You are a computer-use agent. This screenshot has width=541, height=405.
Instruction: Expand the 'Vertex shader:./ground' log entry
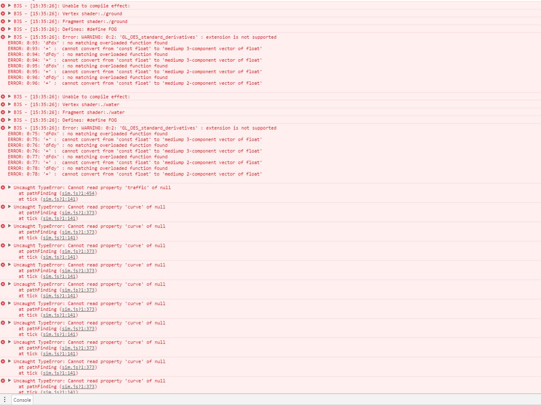(9, 14)
